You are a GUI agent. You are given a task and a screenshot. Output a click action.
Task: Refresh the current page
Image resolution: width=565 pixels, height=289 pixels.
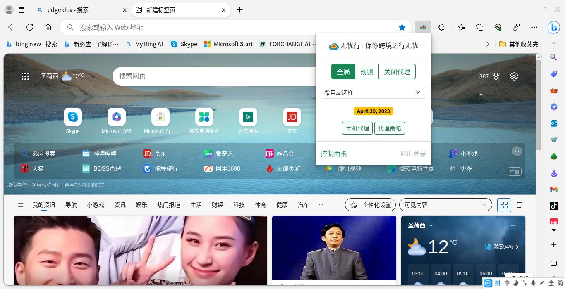[x=30, y=27]
